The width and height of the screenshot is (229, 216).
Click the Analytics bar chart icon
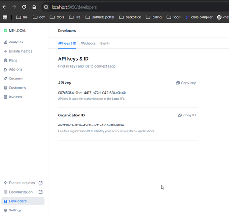pyautogui.click(x=5, y=42)
